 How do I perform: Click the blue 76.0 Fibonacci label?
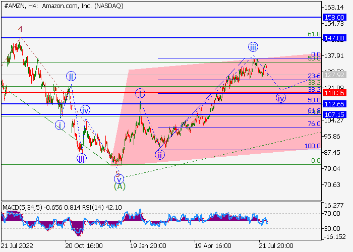314,124
